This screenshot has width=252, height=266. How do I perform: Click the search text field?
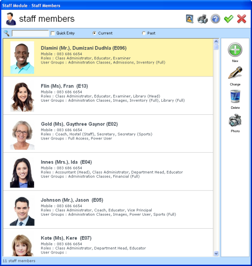pos(30,33)
